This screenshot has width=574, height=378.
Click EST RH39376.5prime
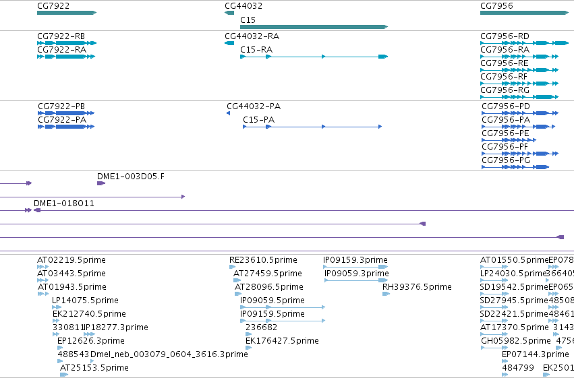point(417,287)
